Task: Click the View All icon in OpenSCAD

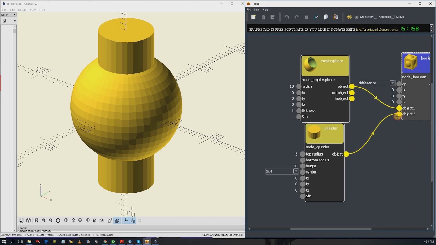Action: click(36, 220)
